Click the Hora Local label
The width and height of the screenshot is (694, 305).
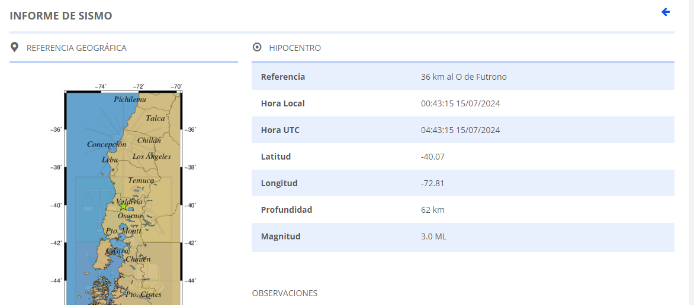click(x=283, y=103)
